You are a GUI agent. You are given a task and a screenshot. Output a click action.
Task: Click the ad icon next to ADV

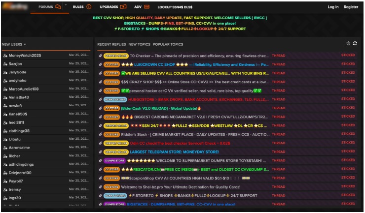click(x=146, y=7)
